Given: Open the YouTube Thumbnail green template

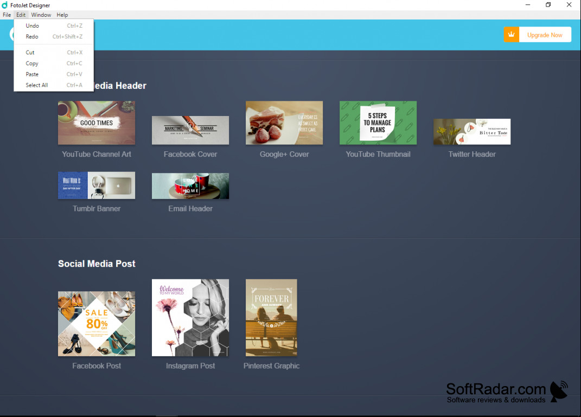Looking at the screenshot, I should pyautogui.click(x=378, y=123).
